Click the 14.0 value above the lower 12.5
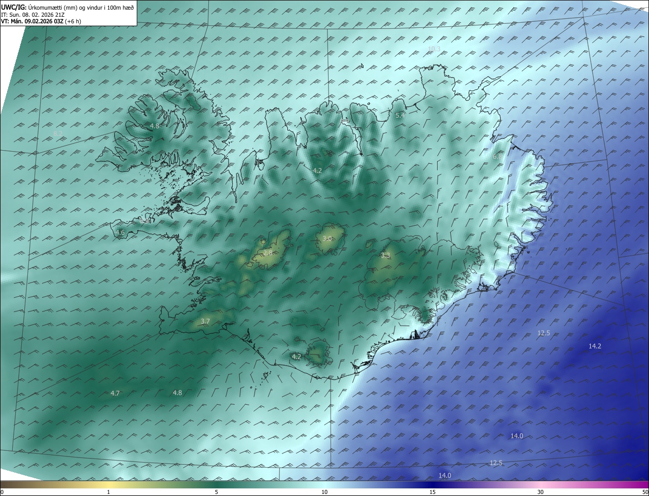This screenshot has width=649, height=496. [517, 436]
